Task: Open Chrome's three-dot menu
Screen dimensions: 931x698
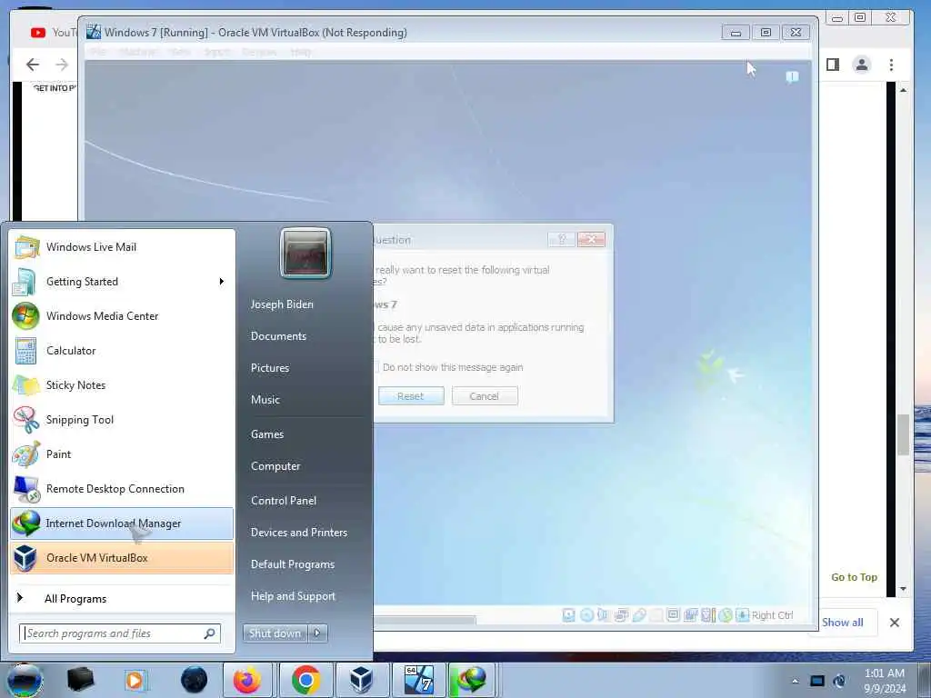Action: point(891,65)
